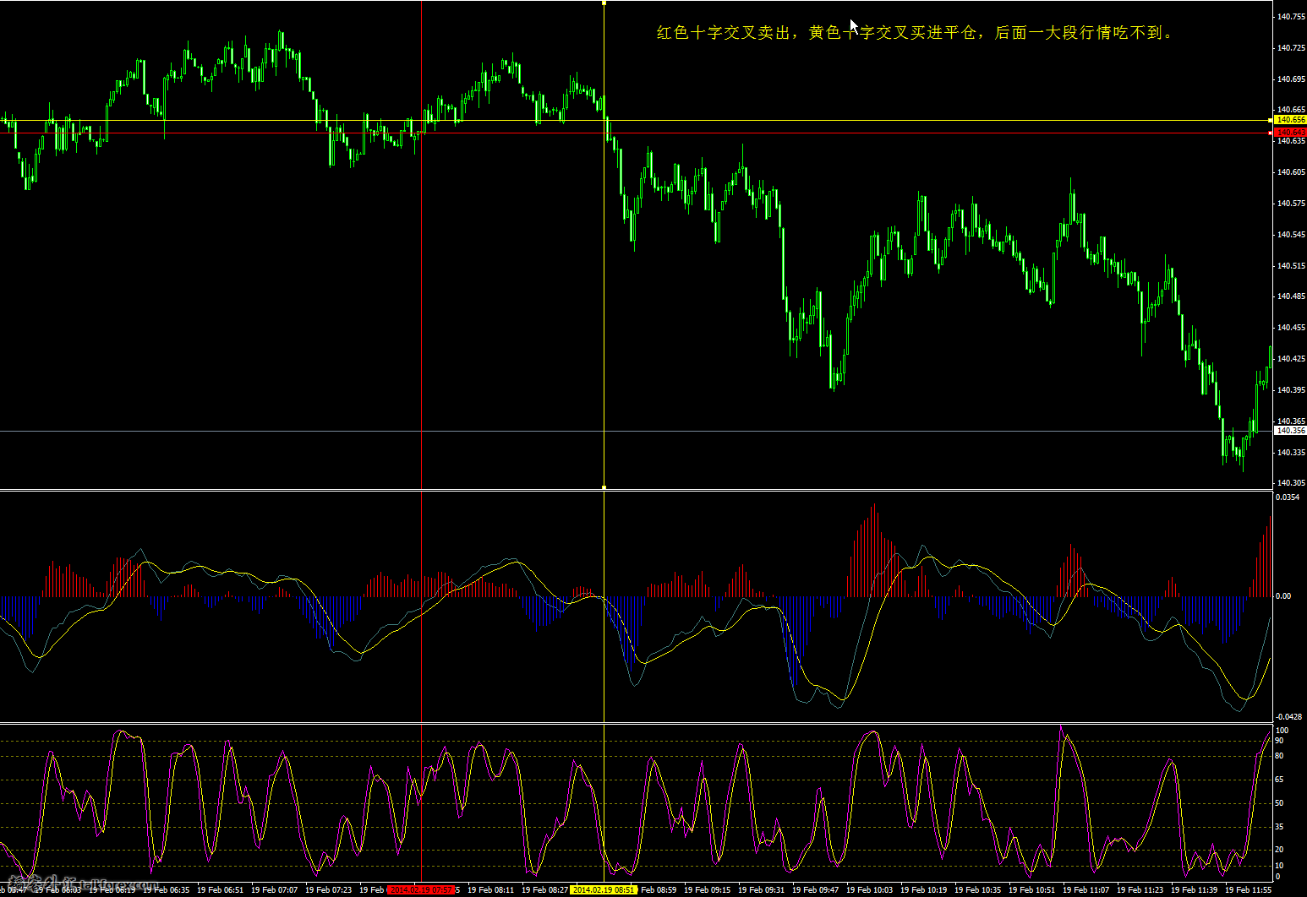
Task: Click time axis label 19 Feb 11:39
Action: 1194,889
